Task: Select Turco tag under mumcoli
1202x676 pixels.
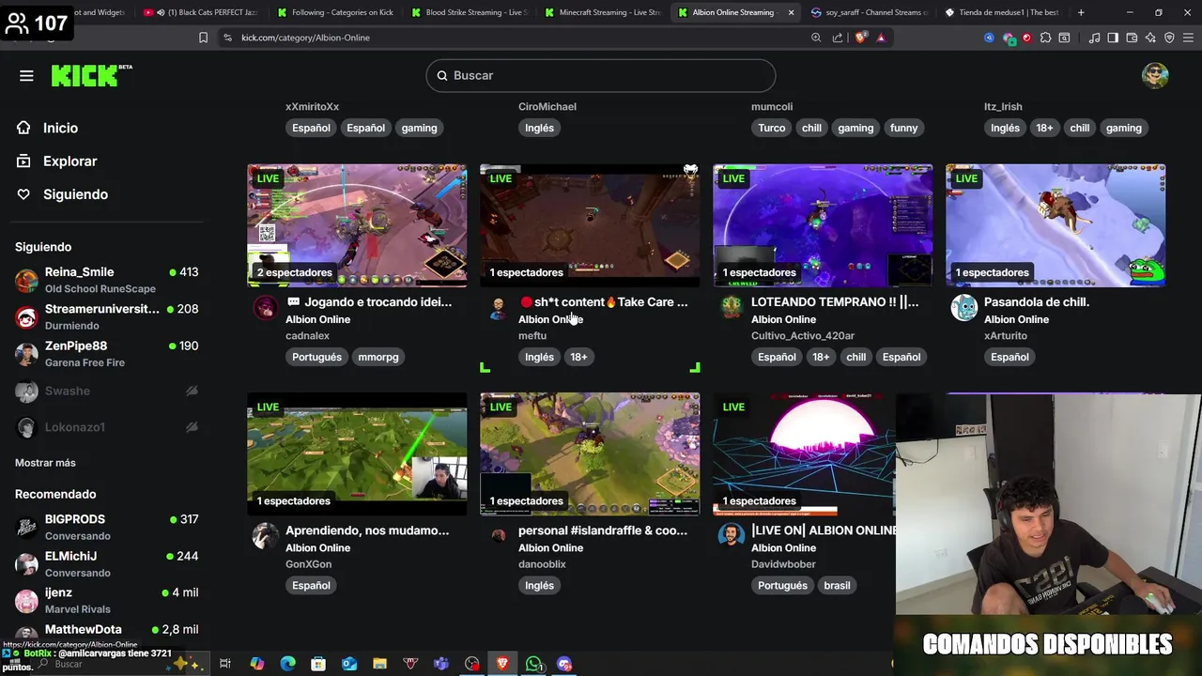Action: click(771, 128)
